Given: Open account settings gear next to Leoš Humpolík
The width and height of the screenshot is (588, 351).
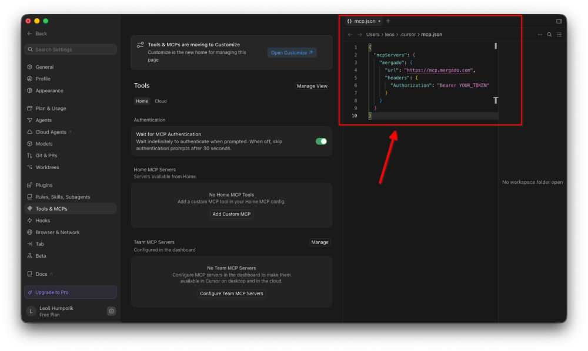Looking at the screenshot, I should (111, 311).
